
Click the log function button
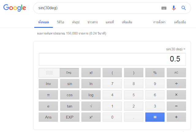click(x=91, y=95)
